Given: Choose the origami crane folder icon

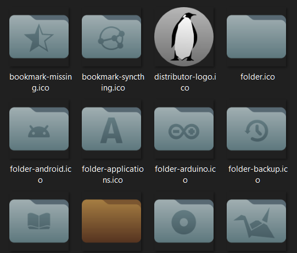Looking at the screenshot, I should tap(256, 221).
